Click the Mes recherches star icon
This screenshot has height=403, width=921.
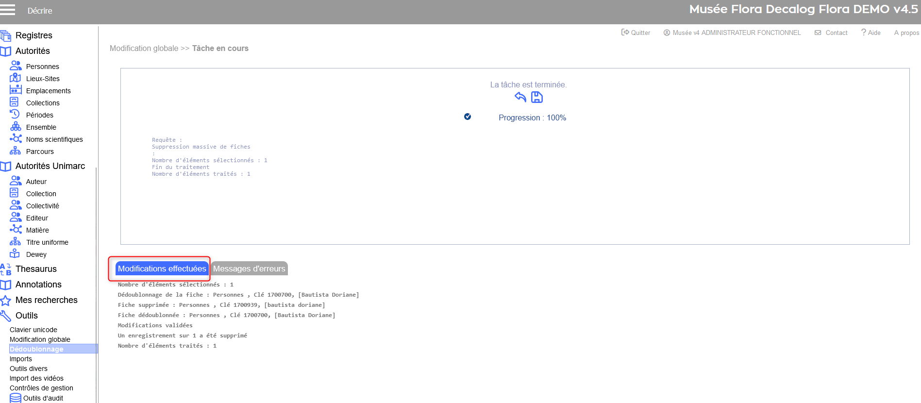tap(6, 300)
